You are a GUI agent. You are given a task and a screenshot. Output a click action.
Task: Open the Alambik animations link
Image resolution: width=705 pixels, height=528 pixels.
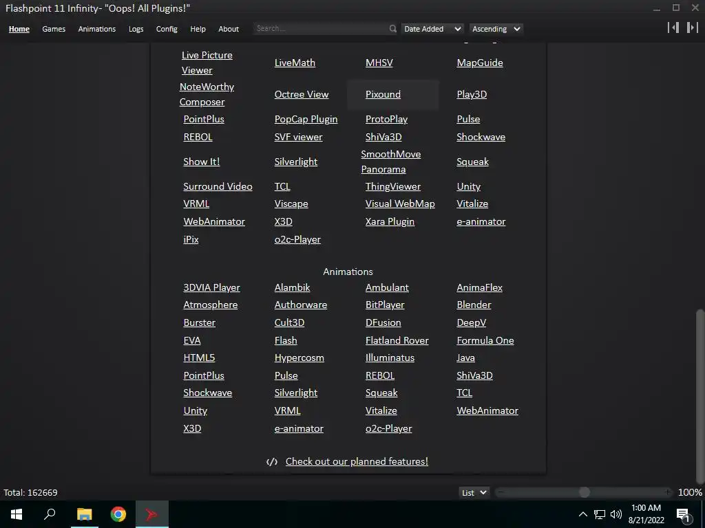[x=292, y=287]
